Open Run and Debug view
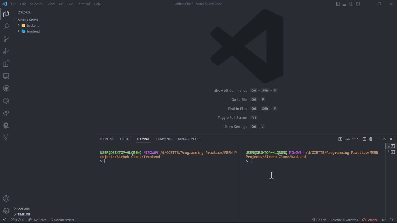Viewport: 397px width, 223px height. coord(6,51)
